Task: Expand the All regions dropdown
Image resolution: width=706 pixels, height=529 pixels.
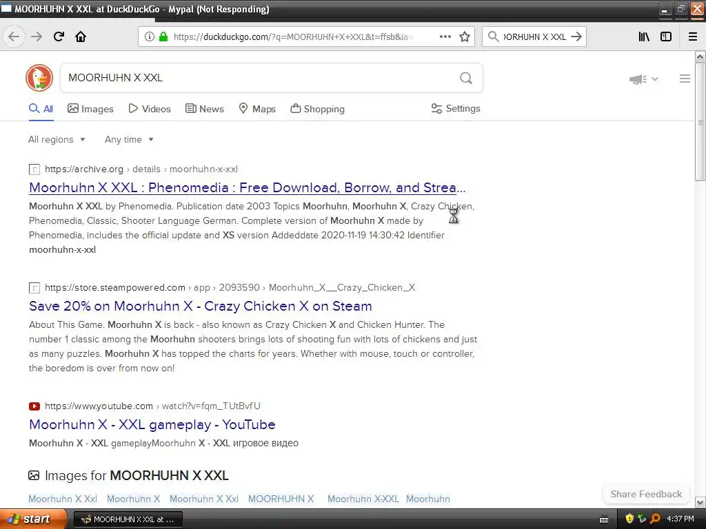Action: pyautogui.click(x=57, y=139)
